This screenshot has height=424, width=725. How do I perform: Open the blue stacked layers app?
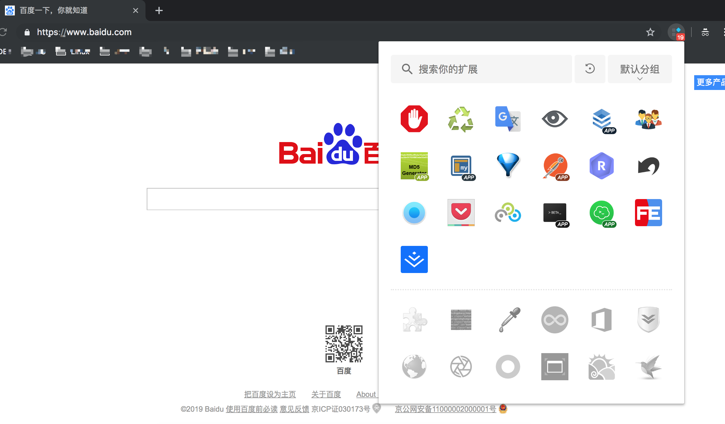(602, 120)
